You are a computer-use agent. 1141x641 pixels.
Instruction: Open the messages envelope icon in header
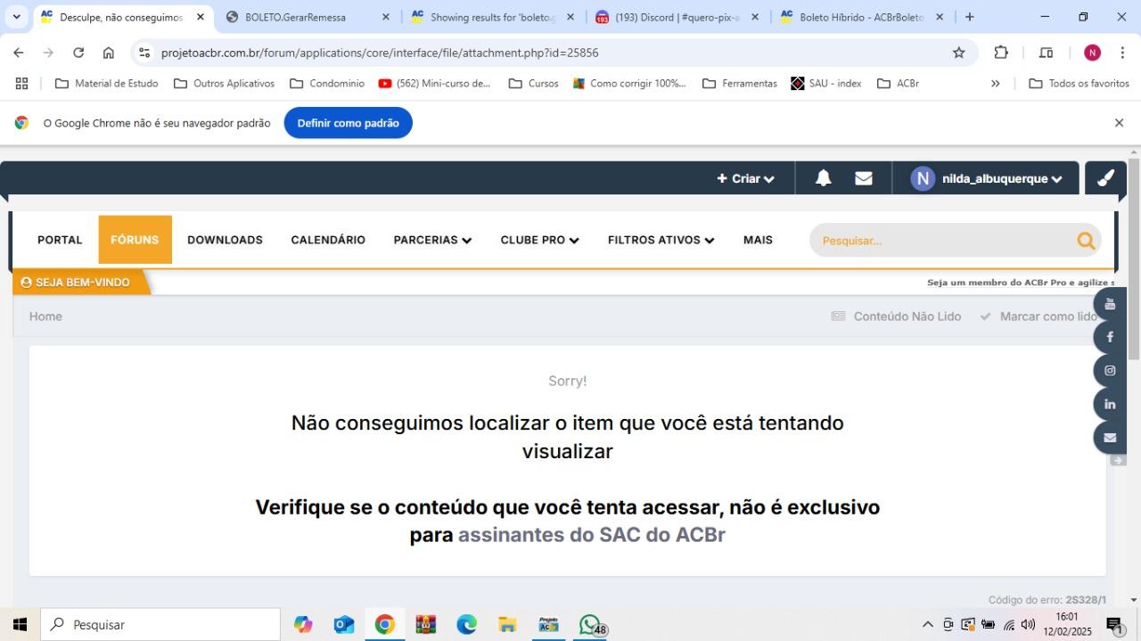click(863, 178)
